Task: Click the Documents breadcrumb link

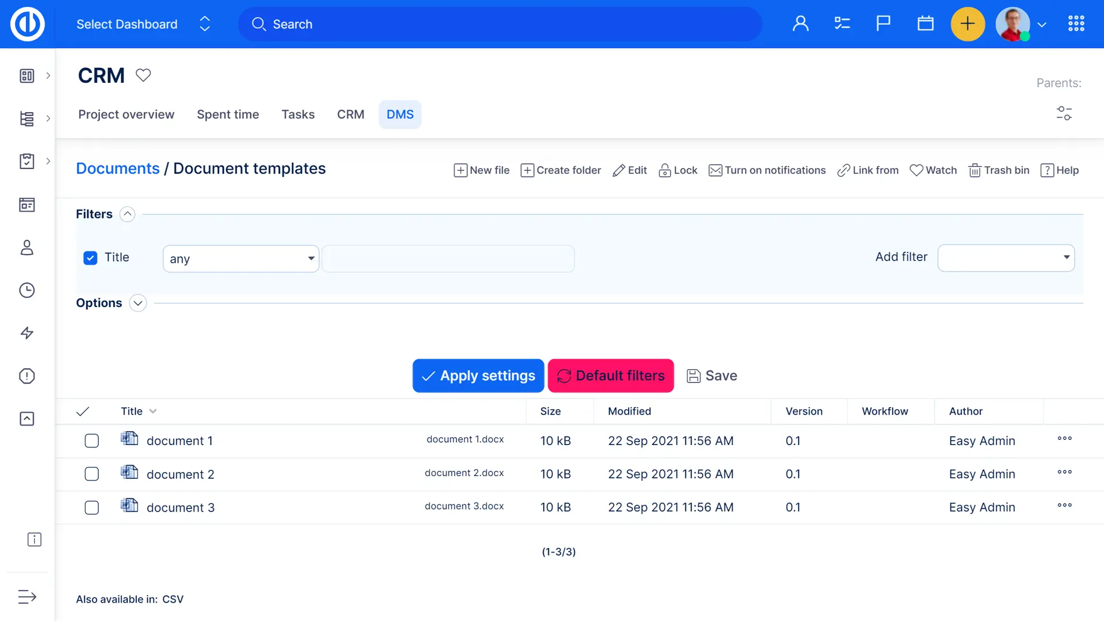Action: (x=118, y=168)
